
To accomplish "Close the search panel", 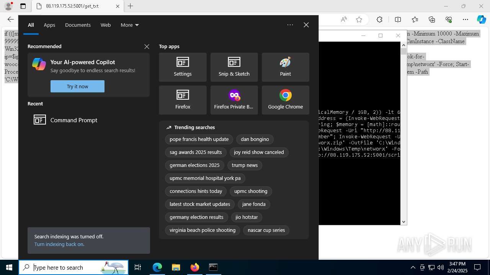I will coord(306,25).
